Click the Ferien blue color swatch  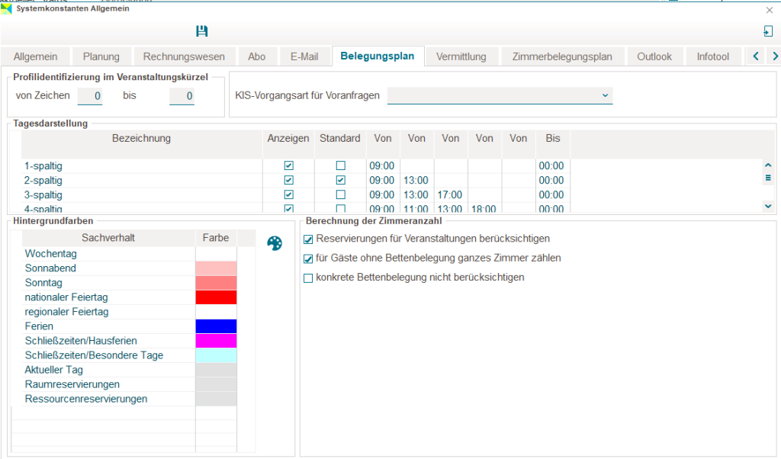tap(216, 326)
